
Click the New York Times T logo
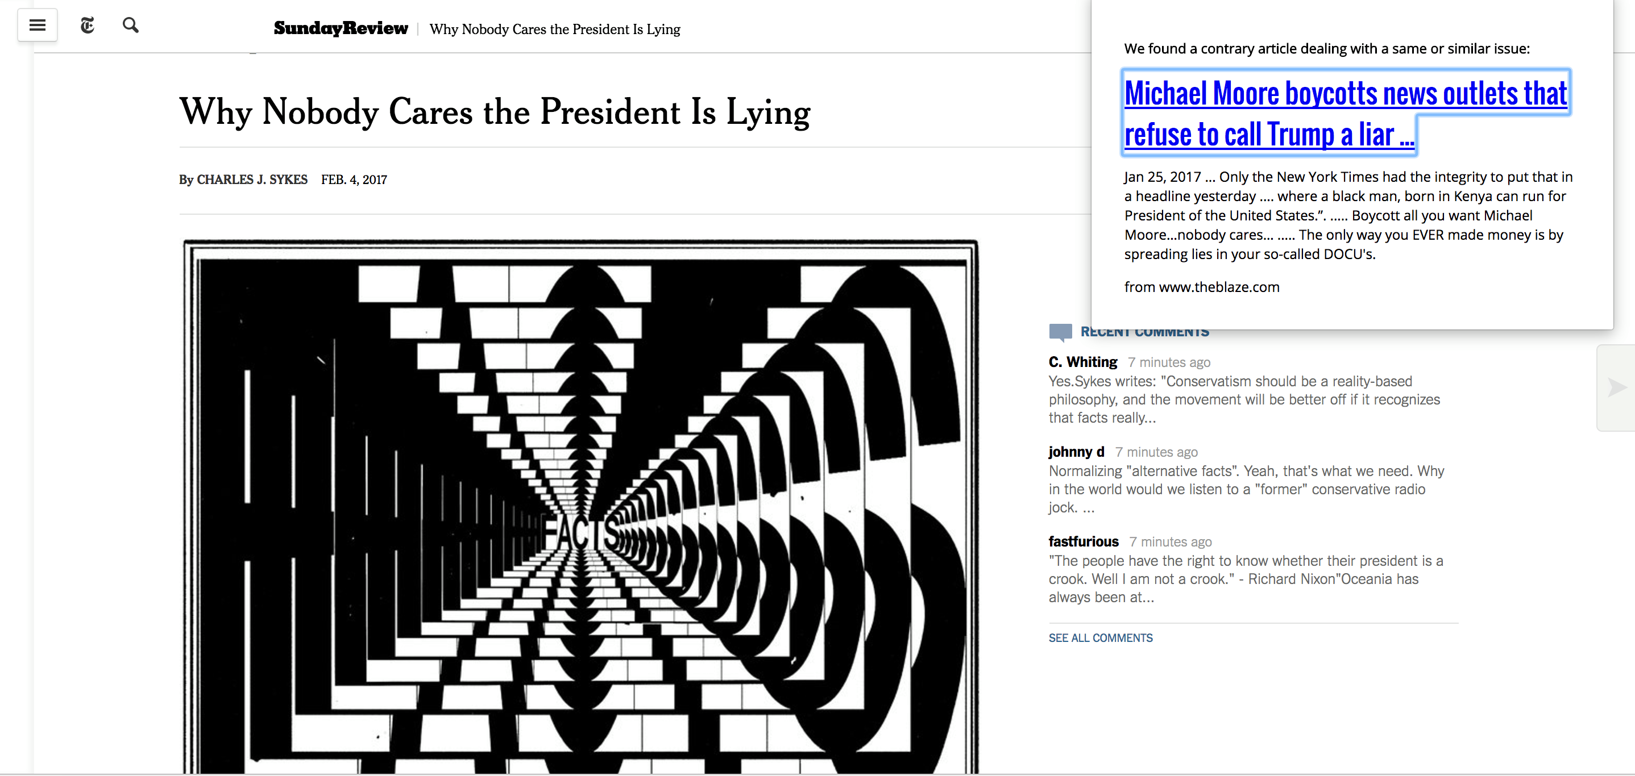coord(88,26)
